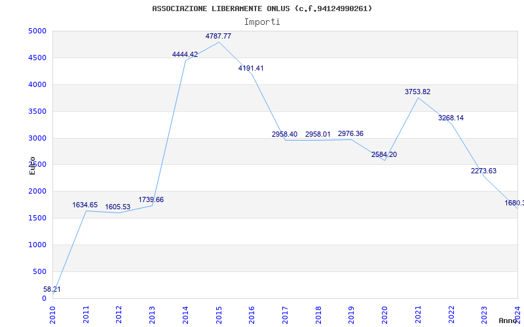Click the data label 1605.53
Viewport: 524px width, 327px height.
click(x=118, y=207)
